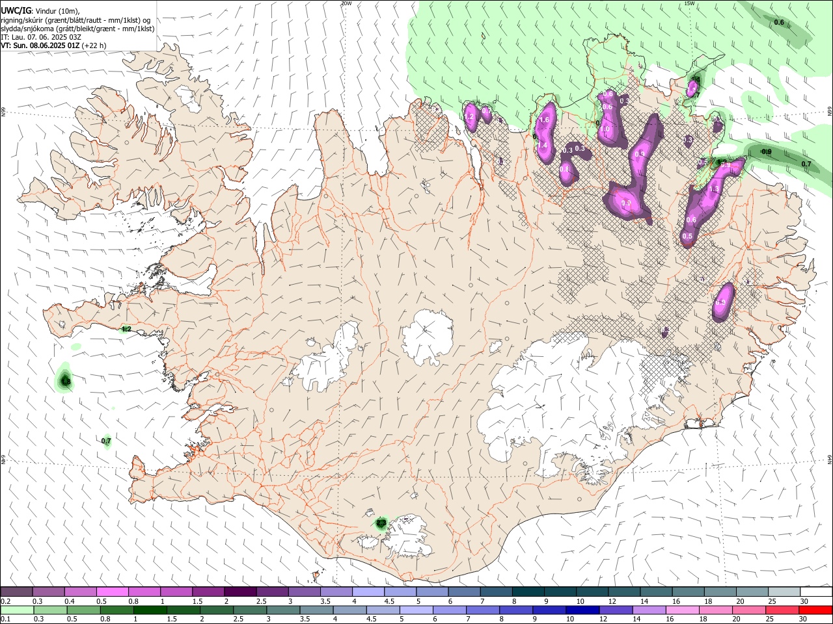
Task: Click the isolated pink snow cell in southeast highlands
Action: coord(723,302)
